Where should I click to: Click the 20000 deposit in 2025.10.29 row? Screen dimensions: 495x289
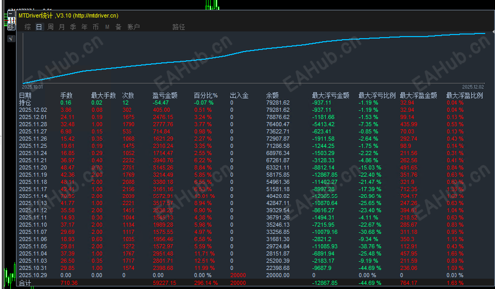click(238, 275)
